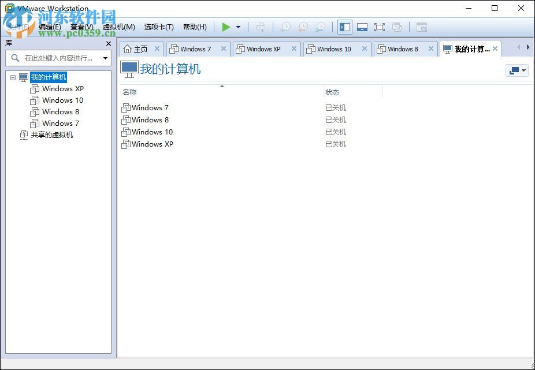
Task: Open the 虚拟机(M) menu
Action: coord(118,27)
